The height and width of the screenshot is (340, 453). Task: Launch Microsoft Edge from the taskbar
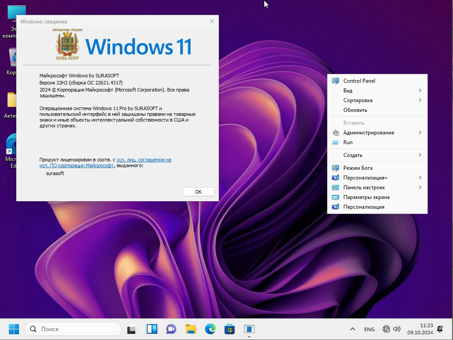pyautogui.click(x=210, y=329)
